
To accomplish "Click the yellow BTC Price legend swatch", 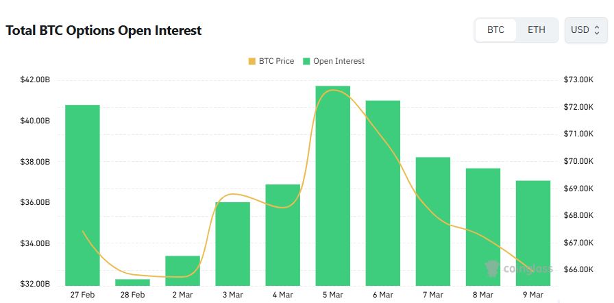I will 252,61.
